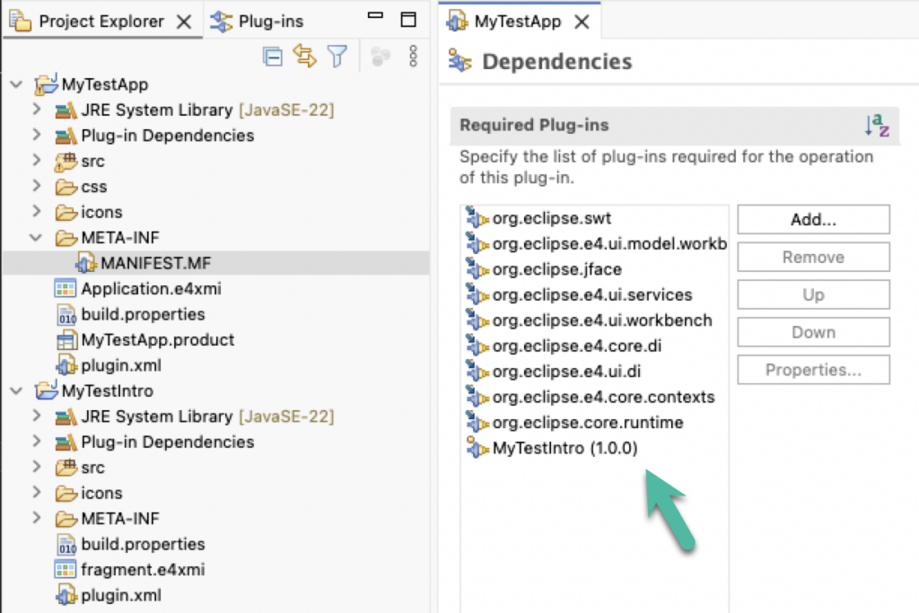
Task: Minimize the Project Explorer view
Action: (375, 16)
